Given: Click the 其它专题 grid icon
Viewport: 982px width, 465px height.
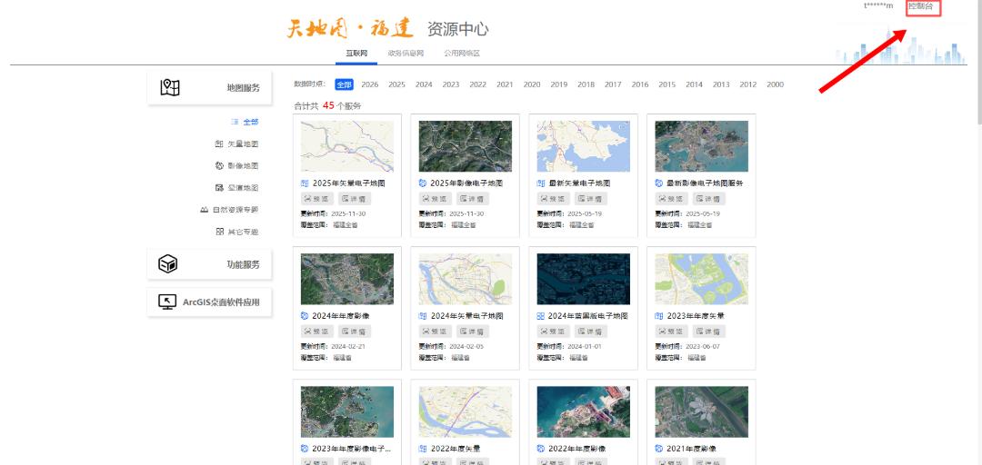Looking at the screenshot, I should pyautogui.click(x=220, y=232).
